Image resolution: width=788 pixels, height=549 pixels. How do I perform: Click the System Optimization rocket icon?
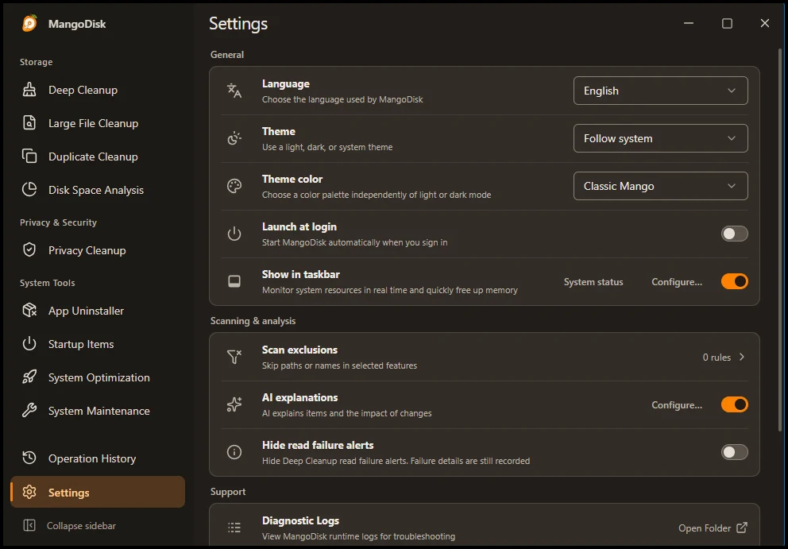point(29,377)
